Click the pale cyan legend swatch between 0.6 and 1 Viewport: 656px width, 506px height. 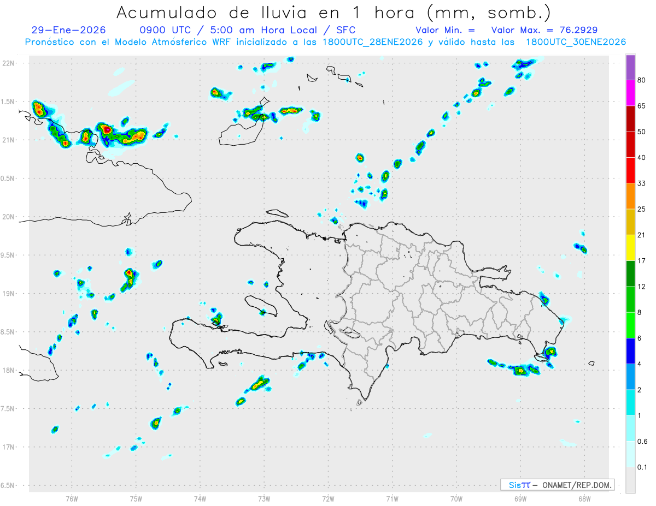(630, 428)
